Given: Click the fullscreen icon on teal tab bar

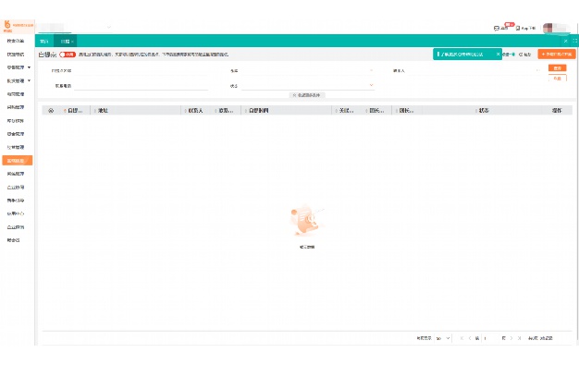Looking at the screenshot, I should tap(575, 41).
